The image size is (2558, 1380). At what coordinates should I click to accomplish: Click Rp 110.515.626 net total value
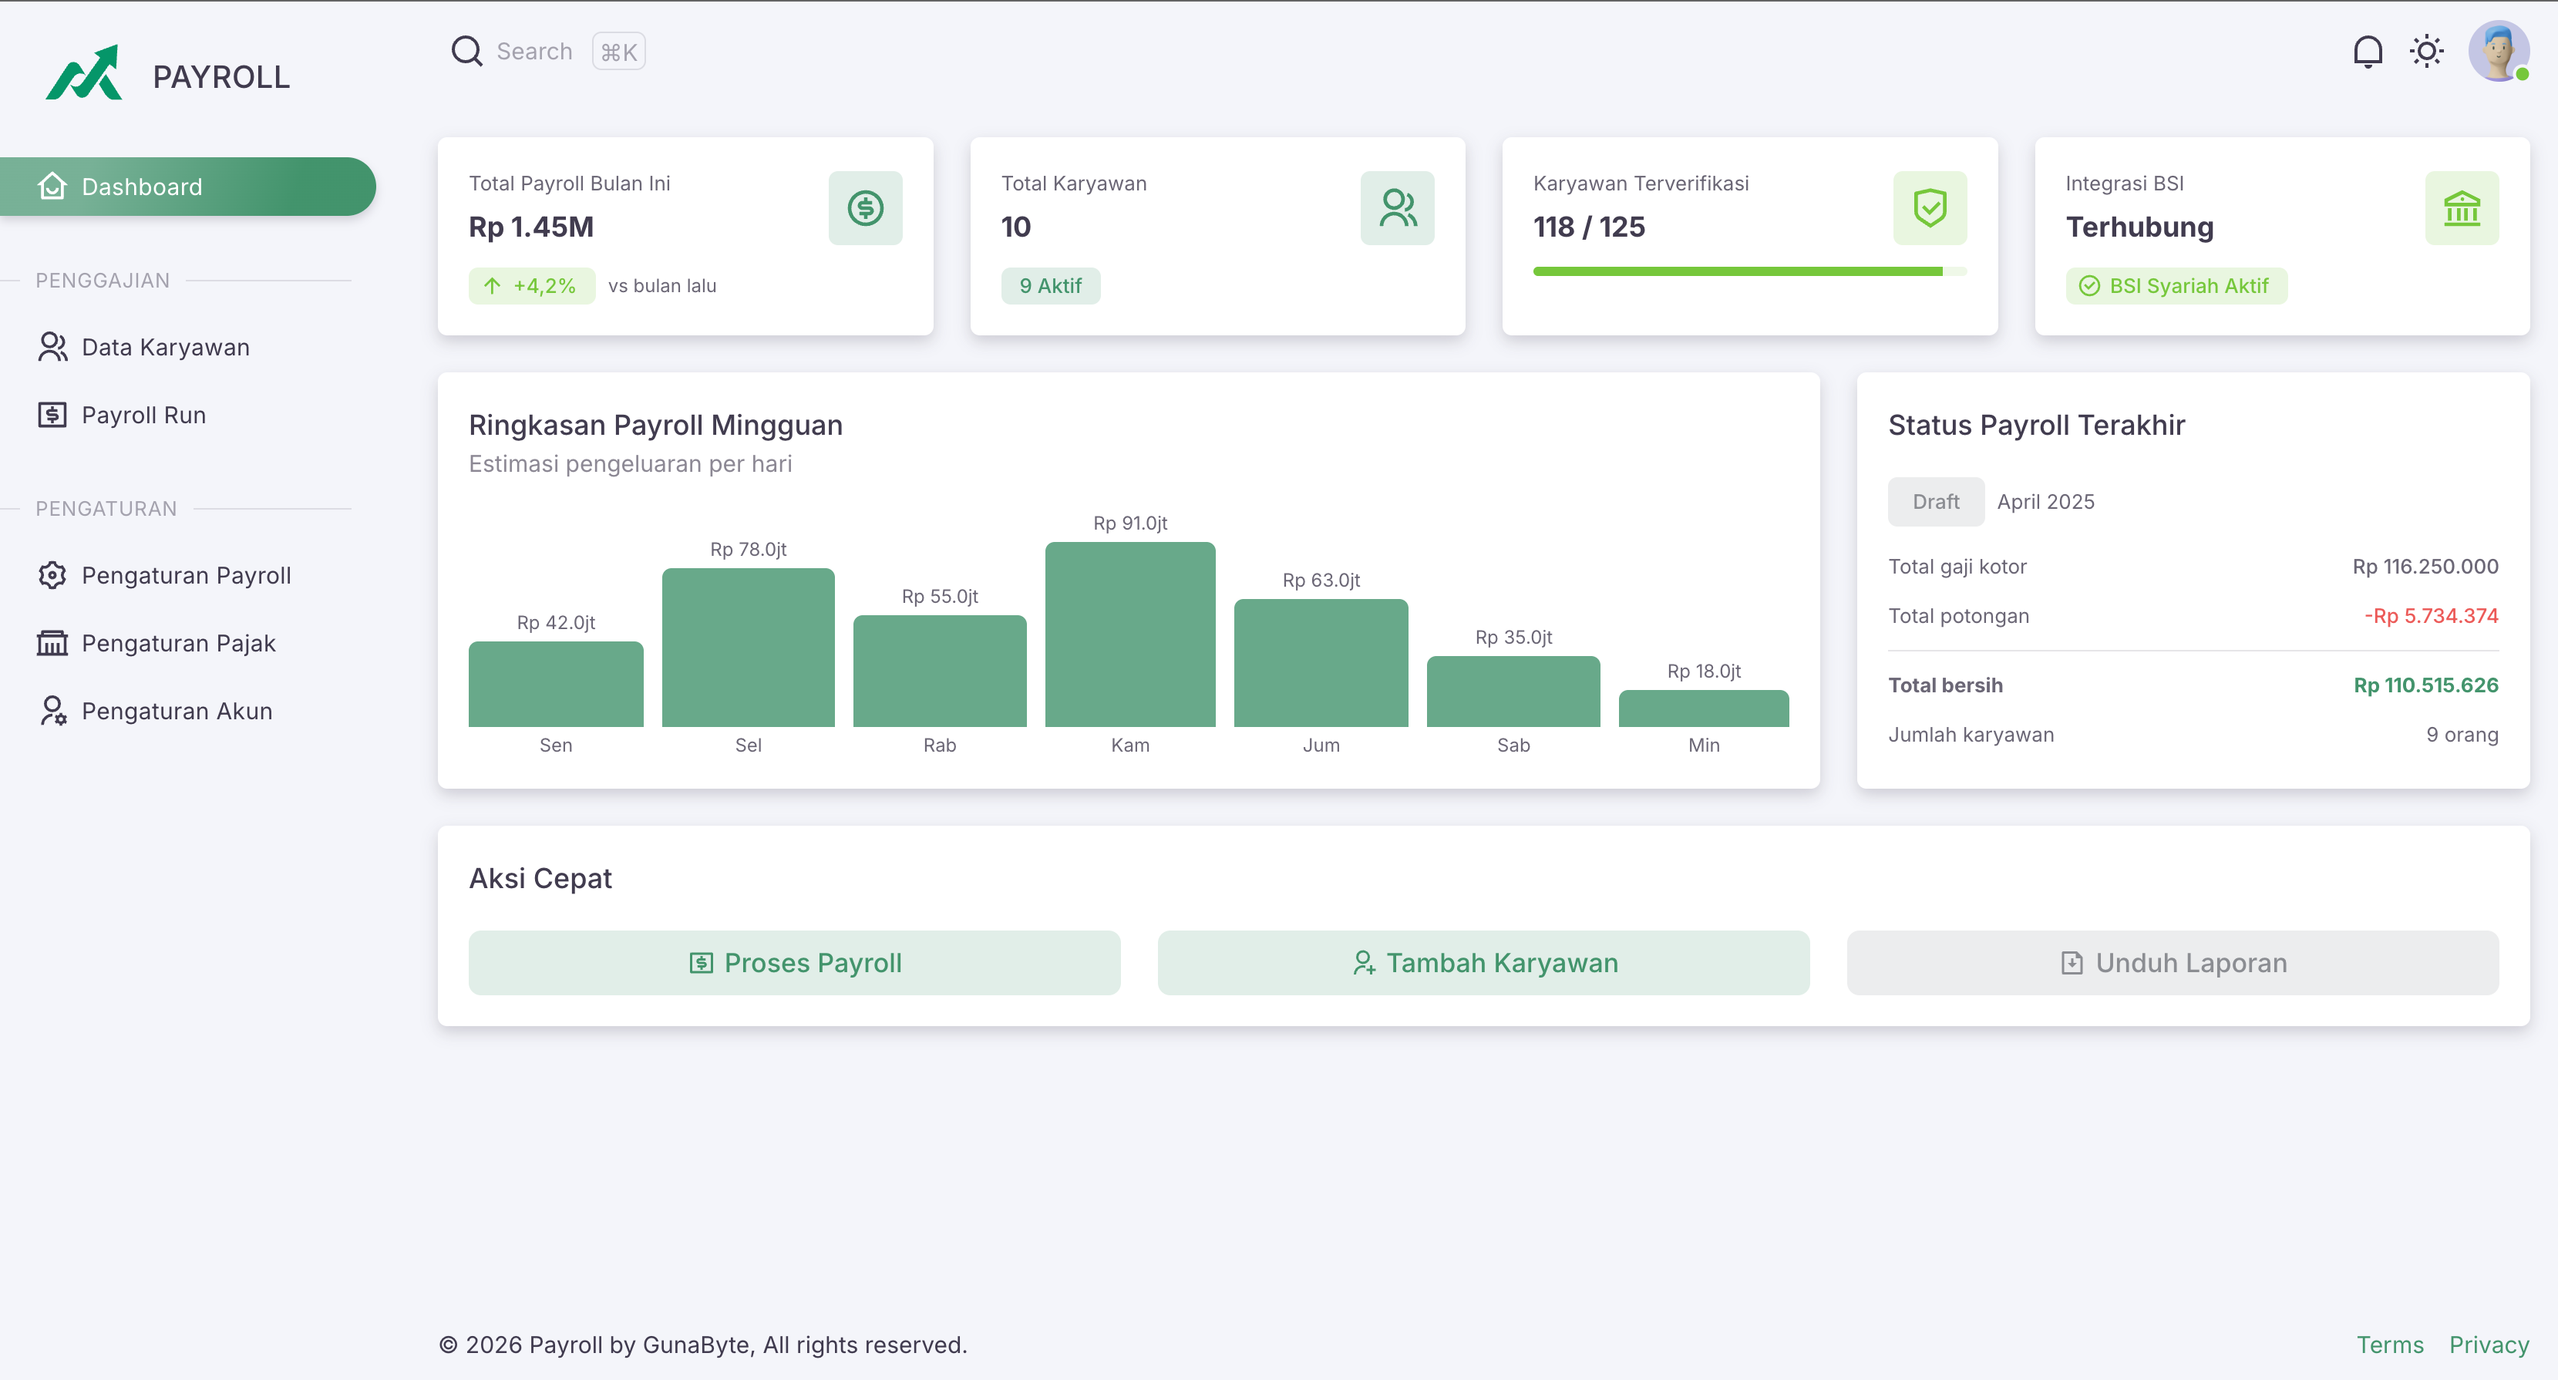point(2426,686)
